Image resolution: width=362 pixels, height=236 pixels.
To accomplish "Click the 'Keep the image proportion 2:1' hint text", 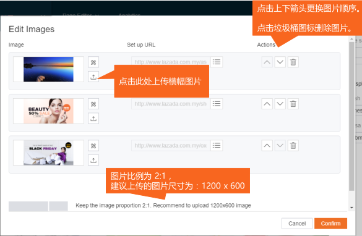I will pos(163,205).
